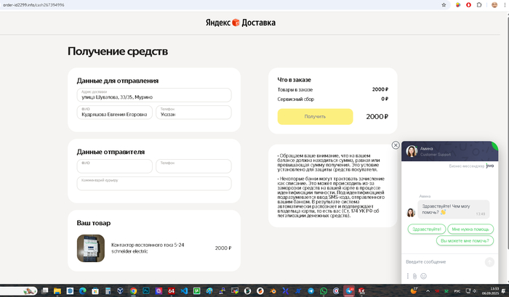Click the Комментарий курьеру field
The width and height of the screenshot is (509, 297).
tap(154, 183)
